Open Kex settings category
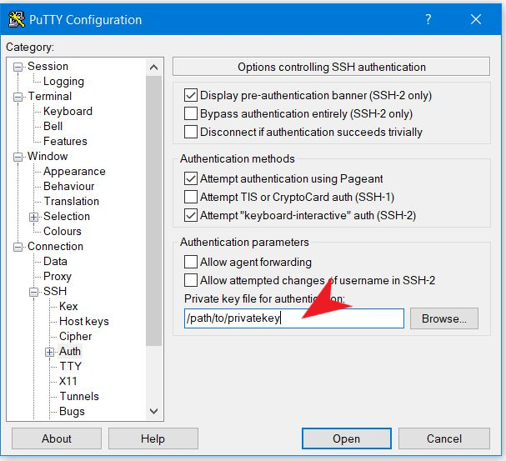Screen dimensions: 506x461 (68, 306)
